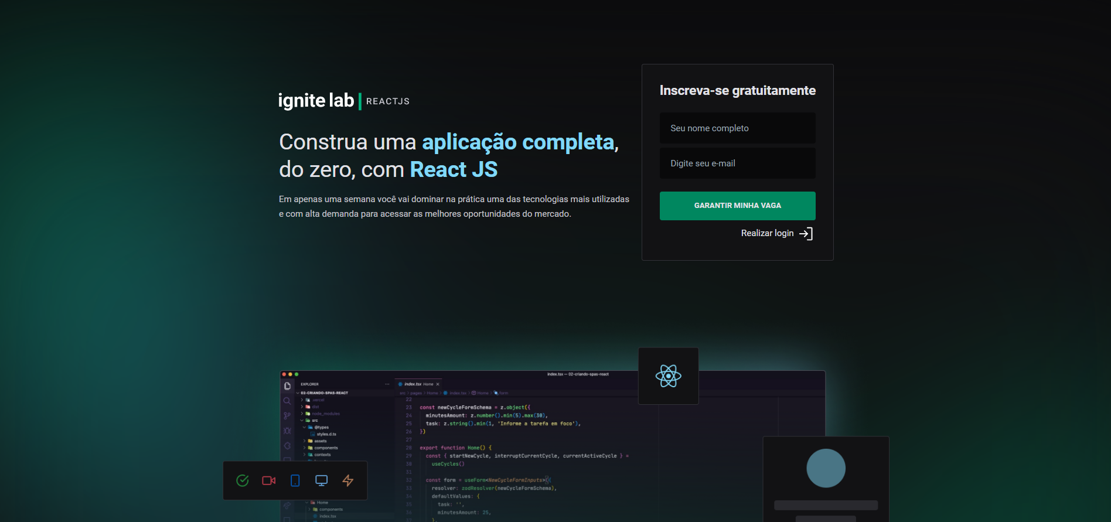1111x522 pixels.
Task: Click the desktop monitor icon
Action: click(322, 480)
